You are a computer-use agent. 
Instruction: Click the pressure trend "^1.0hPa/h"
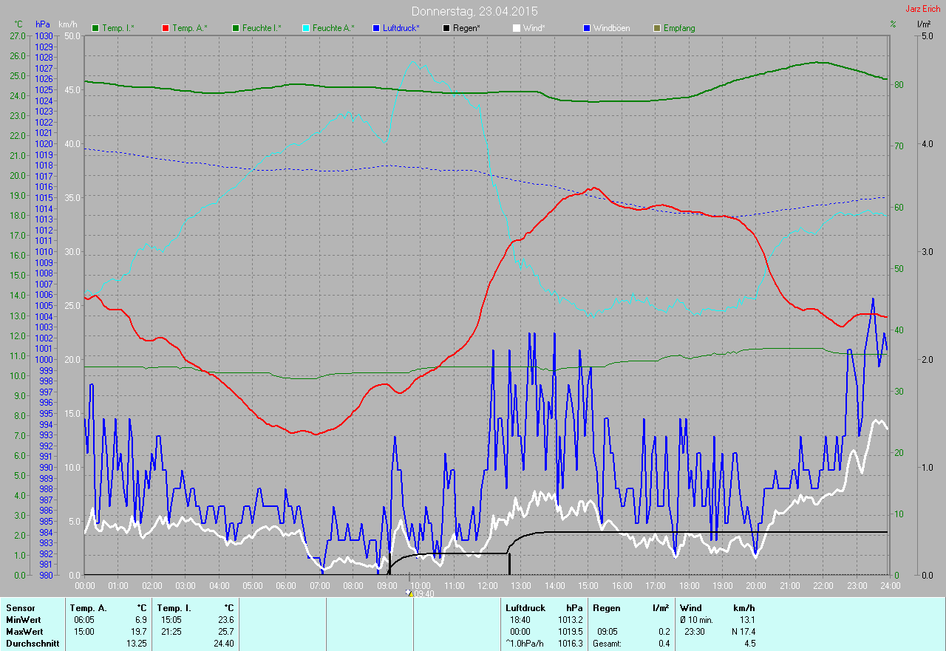point(525,643)
